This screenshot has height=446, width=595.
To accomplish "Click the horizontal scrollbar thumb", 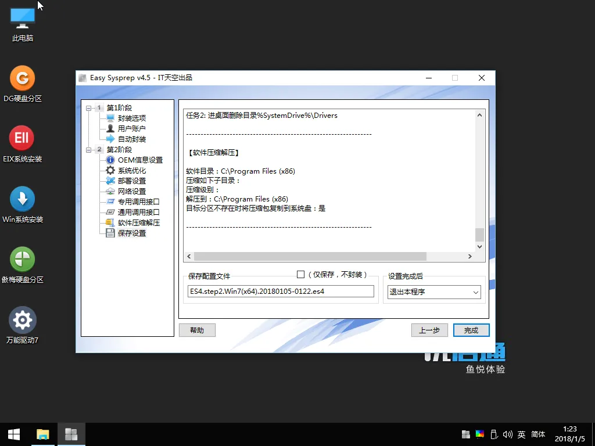I will (x=310, y=256).
